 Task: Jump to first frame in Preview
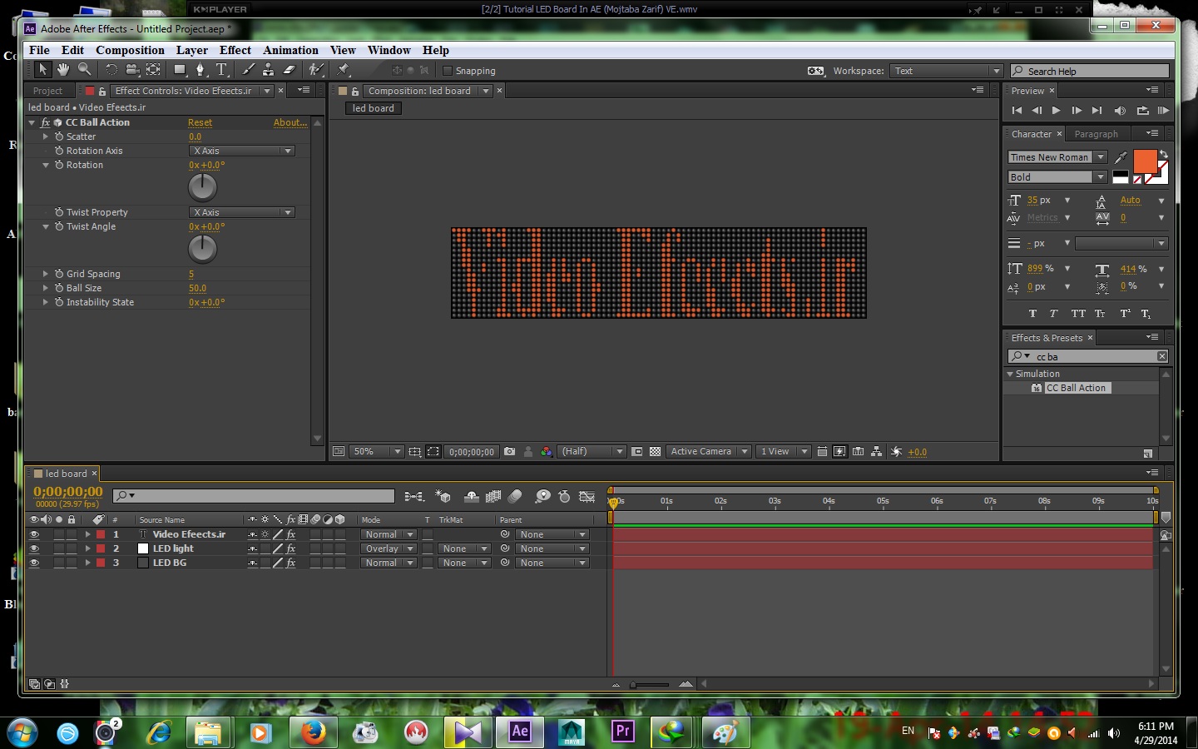(1016, 111)
